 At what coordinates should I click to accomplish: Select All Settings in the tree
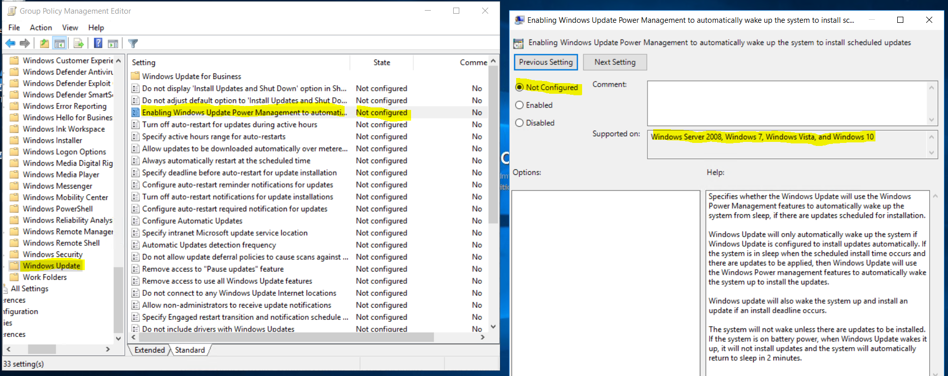29,288
